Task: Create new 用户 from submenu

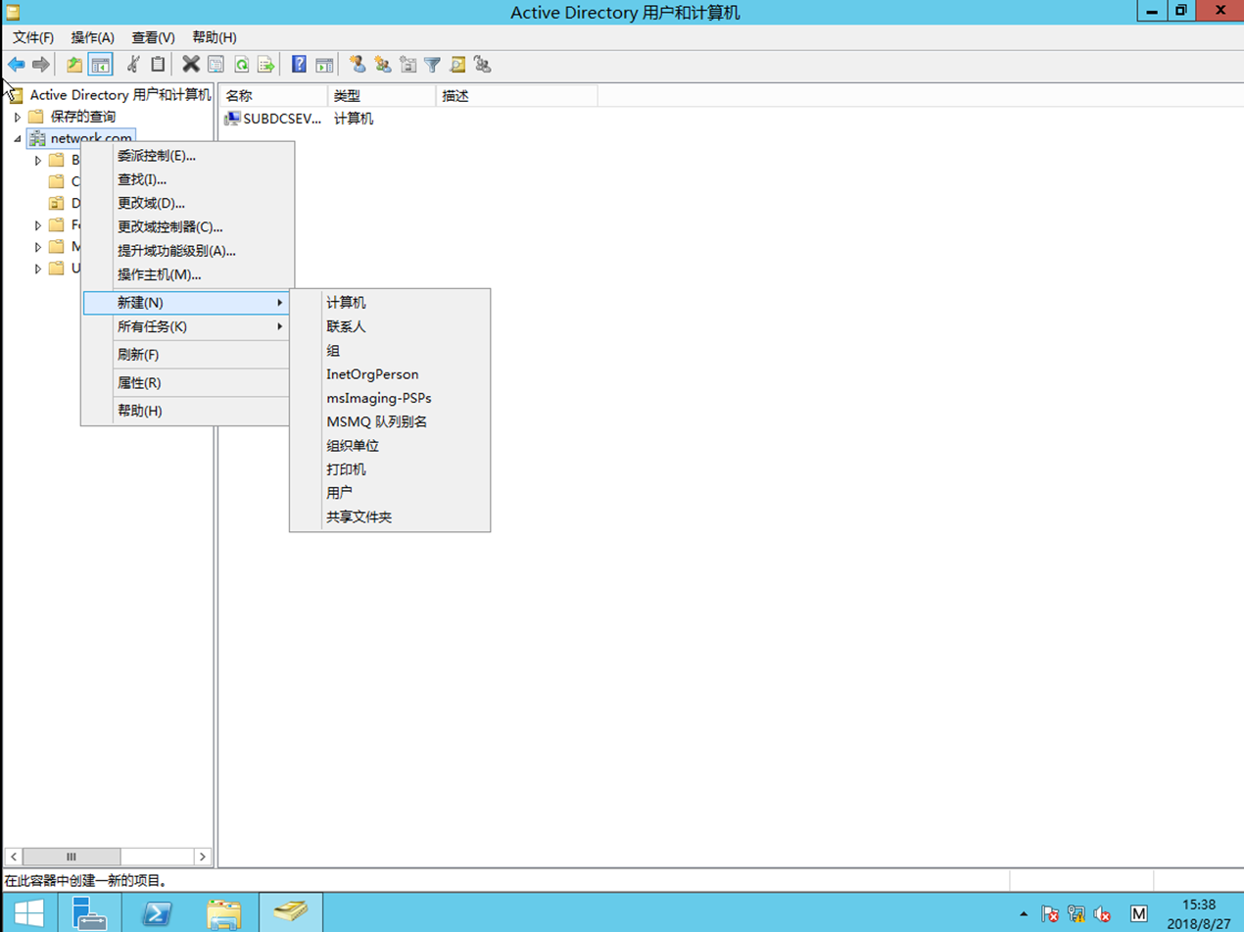Action: [x=390, y=492]
